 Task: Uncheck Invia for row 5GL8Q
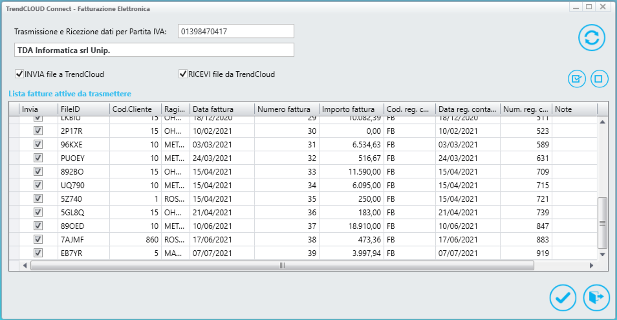tap(38, 212)
